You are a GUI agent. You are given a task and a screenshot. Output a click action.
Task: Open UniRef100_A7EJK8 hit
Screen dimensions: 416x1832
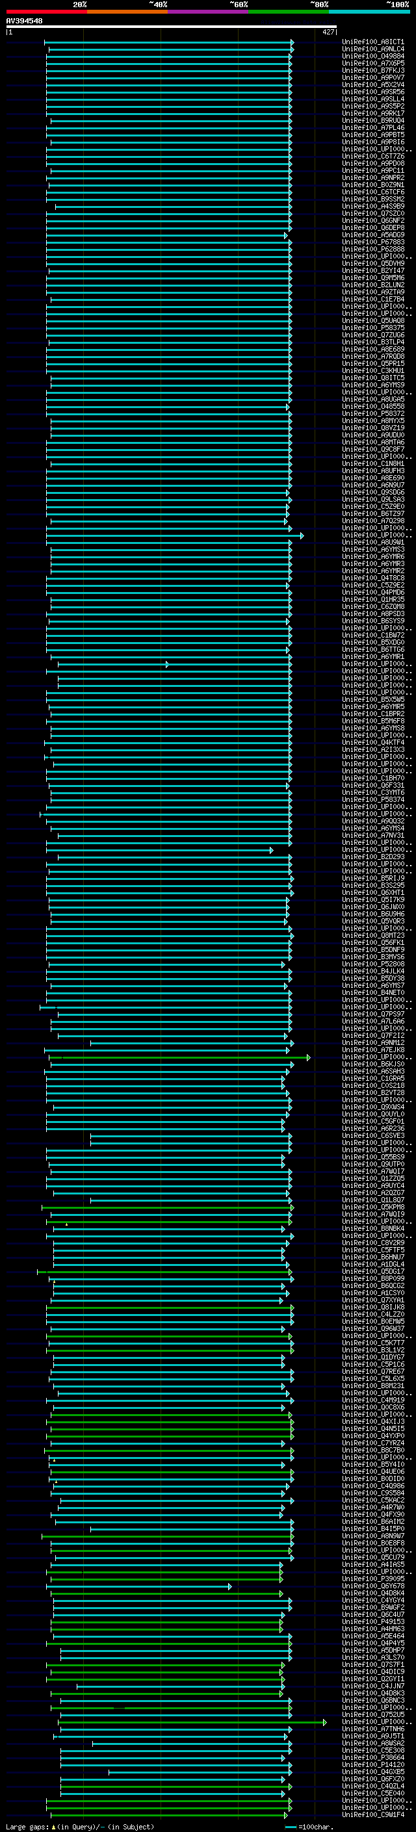pos(373,1050)
